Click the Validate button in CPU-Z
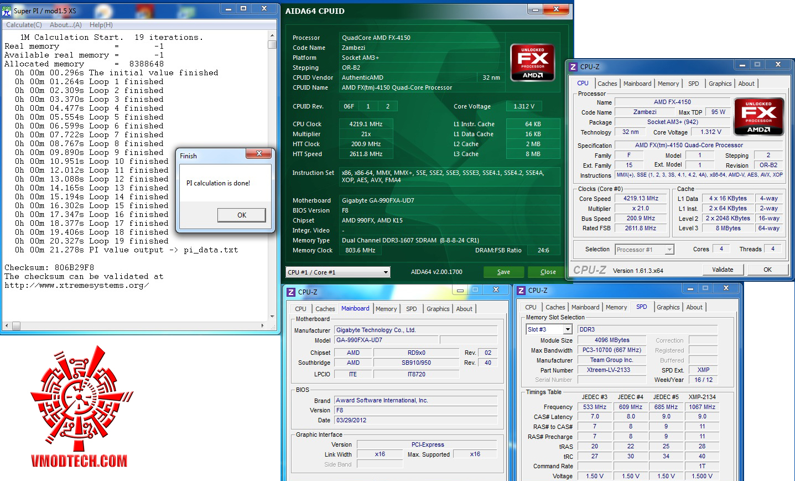The width and height of the screenshot is (795, 481). click(x=723, y=270)
